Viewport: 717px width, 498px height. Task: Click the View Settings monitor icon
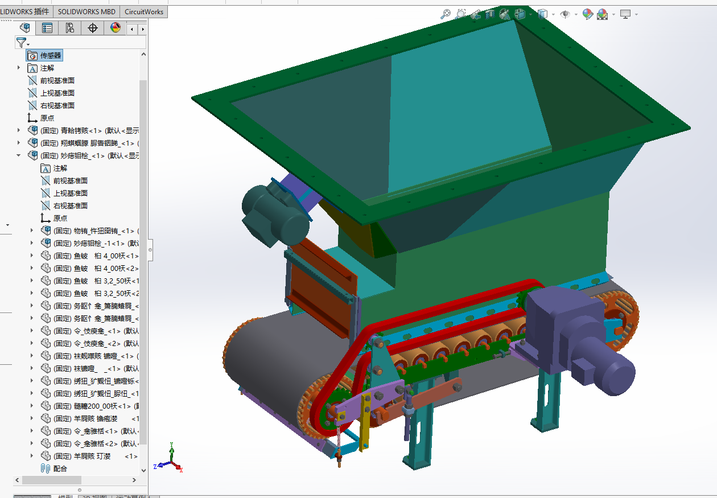(625, 14)
